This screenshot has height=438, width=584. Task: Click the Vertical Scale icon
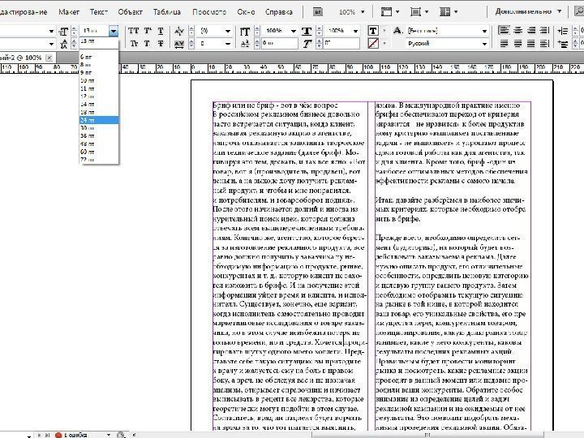[x=245, y=32]
